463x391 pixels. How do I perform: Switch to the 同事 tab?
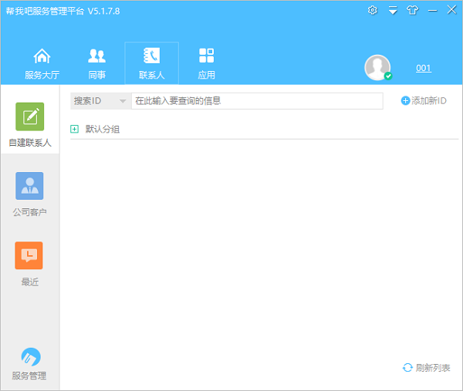click(96, 63)
